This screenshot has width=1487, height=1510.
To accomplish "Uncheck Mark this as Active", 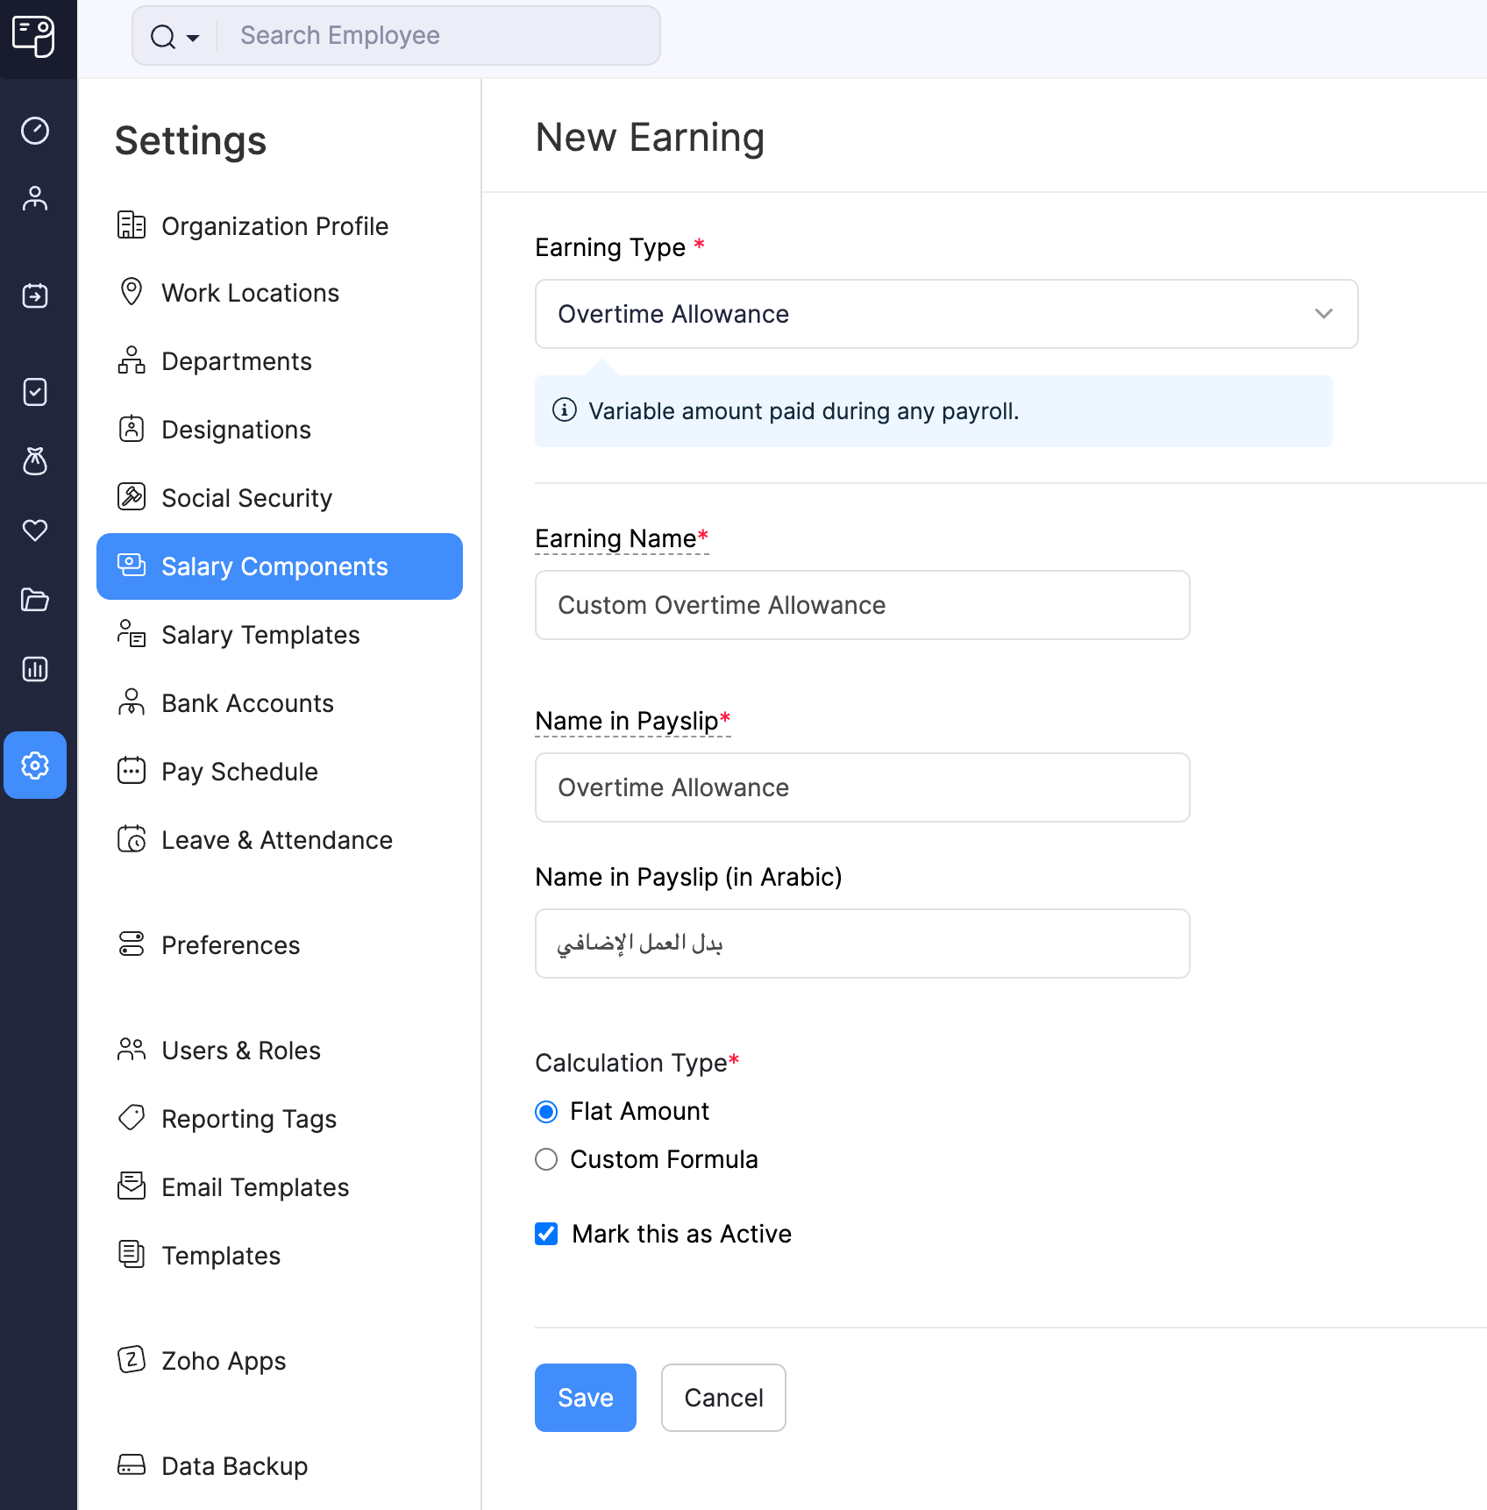I will coord(545,1234).
